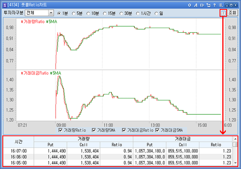
Task: Click the font 'A' icon in title bar
Action: [195, 5]
